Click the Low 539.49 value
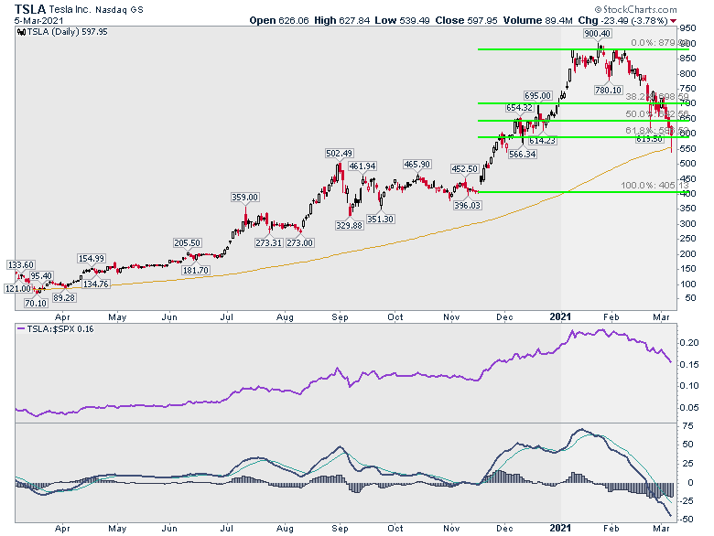 click(x=402, y=20)
